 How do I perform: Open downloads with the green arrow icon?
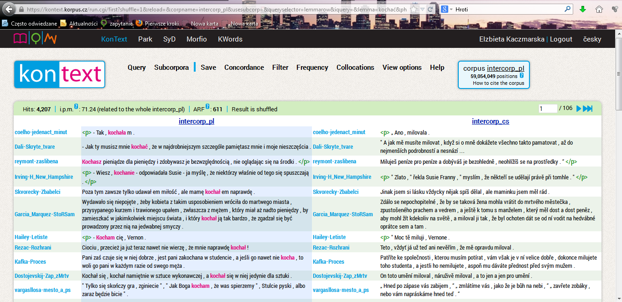point(582,9)
